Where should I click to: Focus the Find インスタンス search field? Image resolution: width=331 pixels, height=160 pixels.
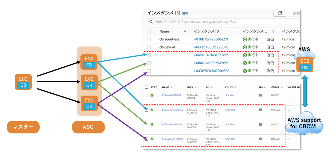[224, 22]
